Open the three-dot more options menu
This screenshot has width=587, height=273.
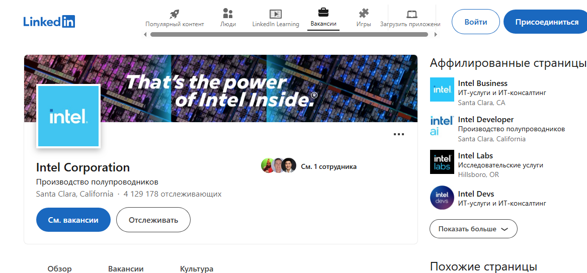click(x=399, y=134)
